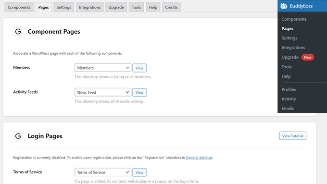Expand the News Feed page dropdown
Screen dimensions: 327x184
pyautogui.click(x=103, y=92)
